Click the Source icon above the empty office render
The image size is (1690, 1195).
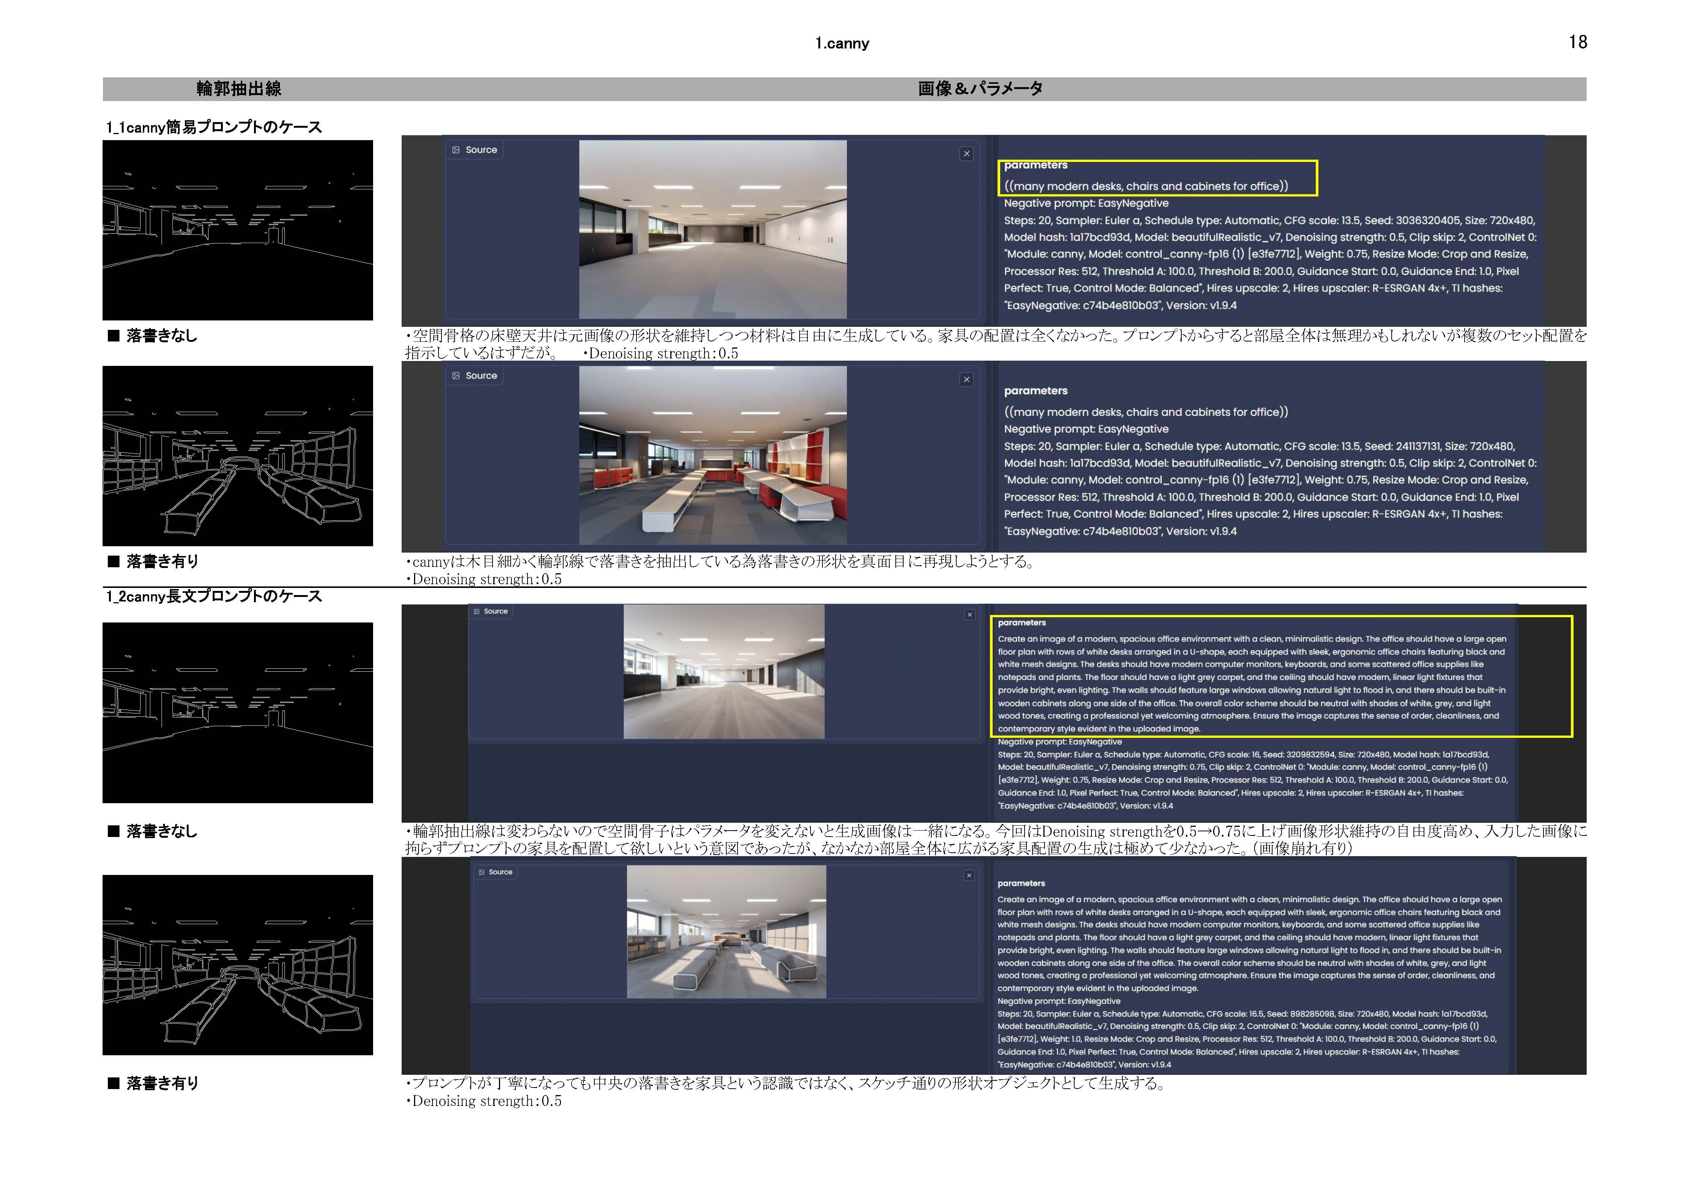456,150
